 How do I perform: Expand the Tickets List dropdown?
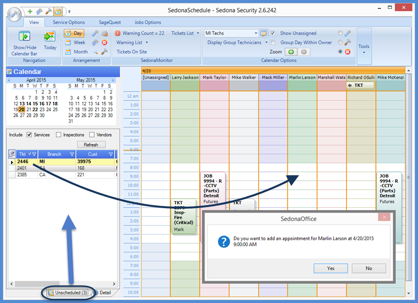coord(198,33)
